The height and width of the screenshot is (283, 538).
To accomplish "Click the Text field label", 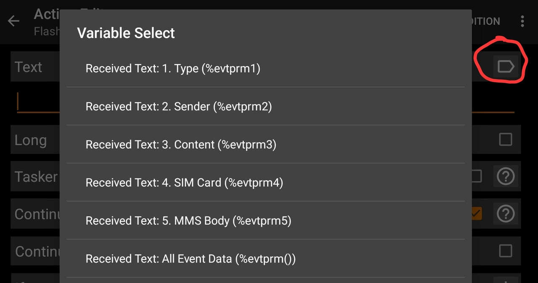I will pos(29,67).
